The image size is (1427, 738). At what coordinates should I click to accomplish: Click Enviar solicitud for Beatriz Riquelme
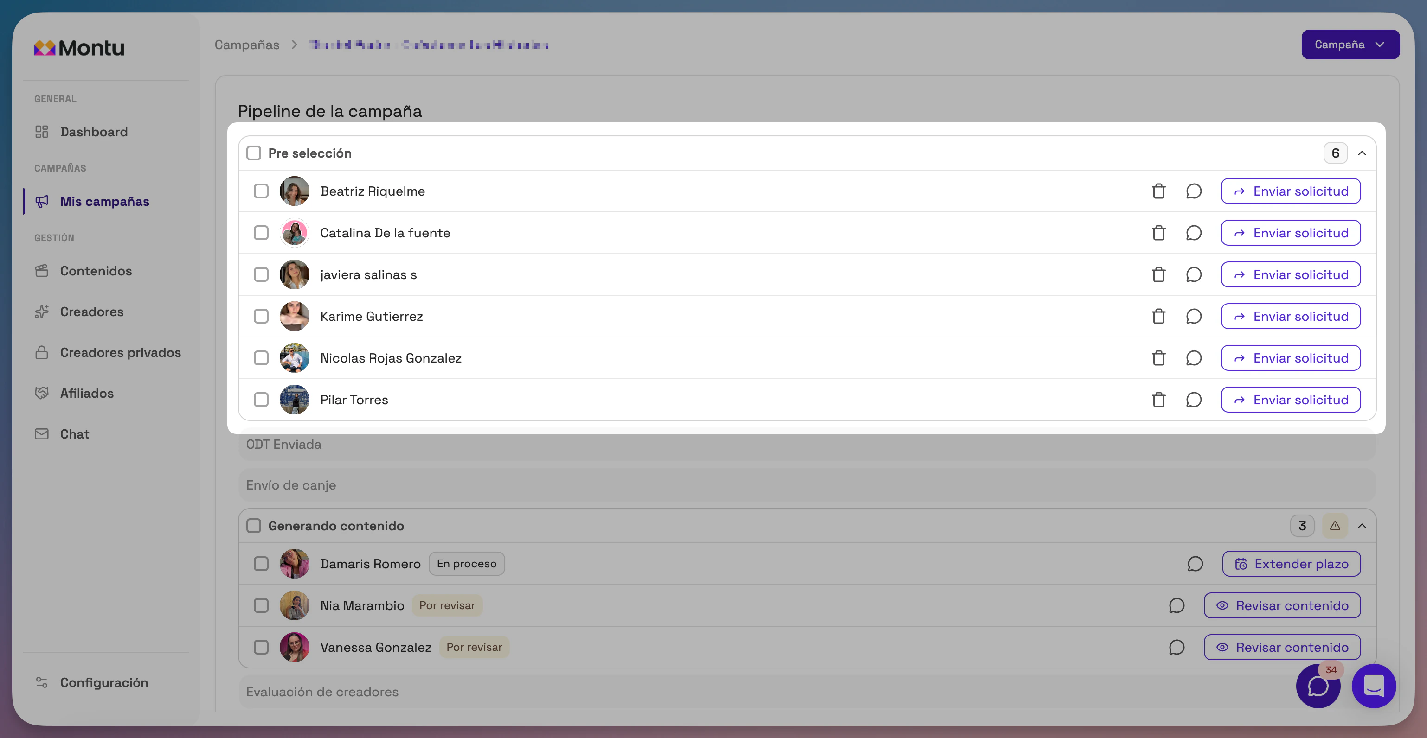pyautogui.click(x=1290, y=191)
